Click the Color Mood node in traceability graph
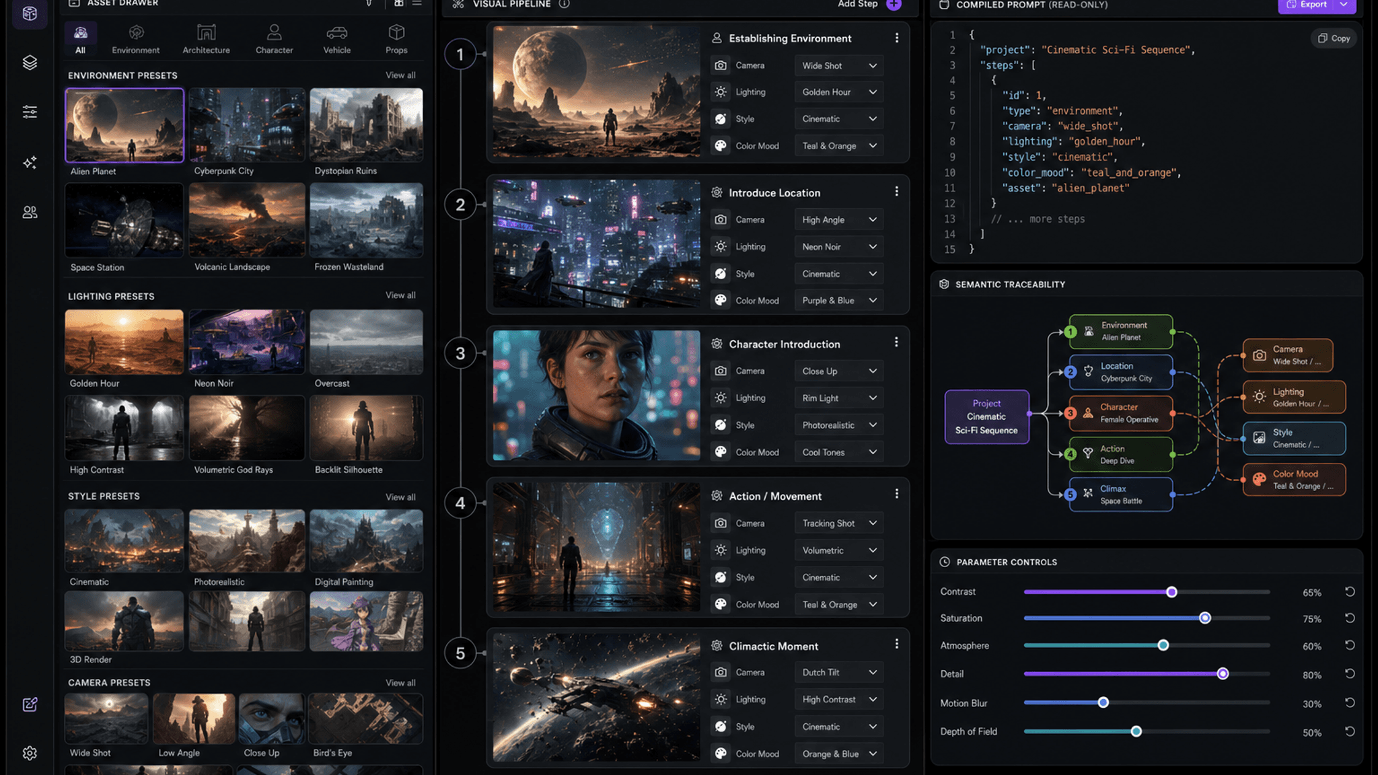Image resolution: width=1378 pixels, height=775 pixels. (x=1294, y=480)
